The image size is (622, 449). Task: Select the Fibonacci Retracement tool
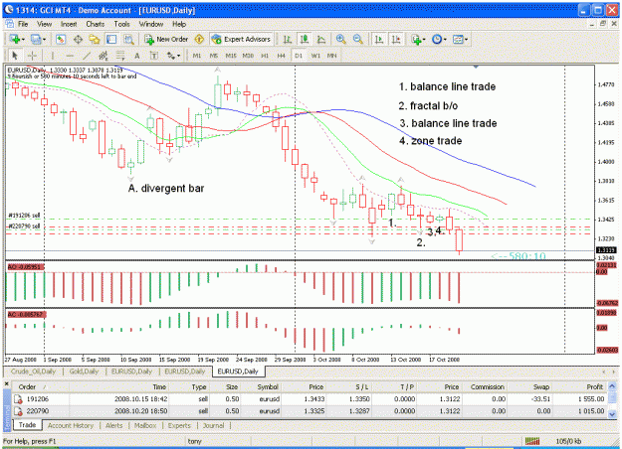[x=120, y=56]
